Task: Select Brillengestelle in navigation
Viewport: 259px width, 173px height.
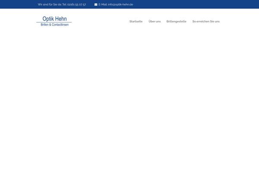Action: 177,22
